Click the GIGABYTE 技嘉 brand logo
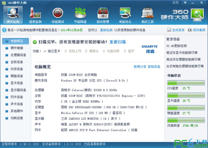Image resolution: width=208 pixels, height=148 pixels. click(x=150, y=48)
